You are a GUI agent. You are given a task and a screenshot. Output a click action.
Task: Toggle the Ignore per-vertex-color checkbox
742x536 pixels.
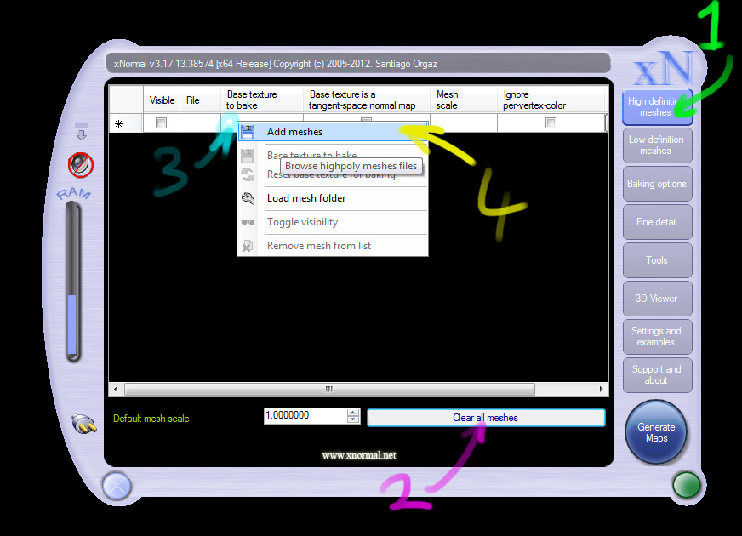tap(551, 123)
